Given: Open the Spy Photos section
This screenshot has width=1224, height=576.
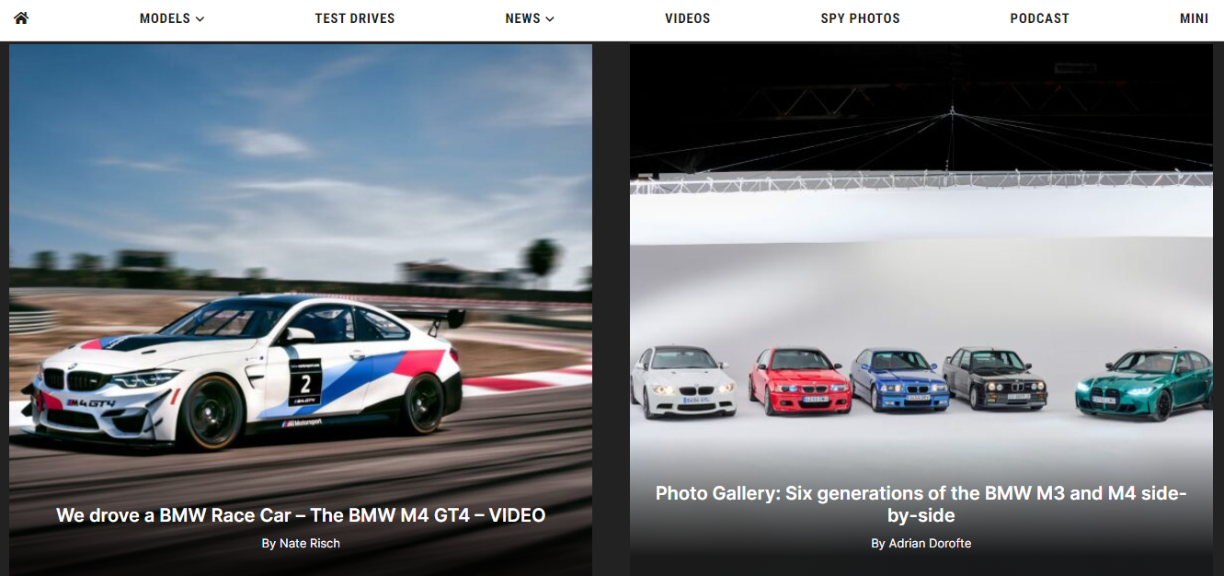Looking at the screenshot, I should pyautogui.click(x=860, y=18).
